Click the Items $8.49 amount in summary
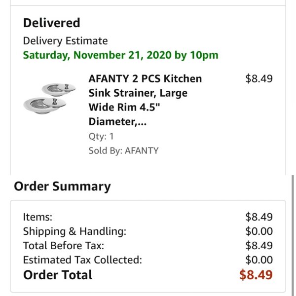Viewport: 296px width, 296px height. [259, 217]
